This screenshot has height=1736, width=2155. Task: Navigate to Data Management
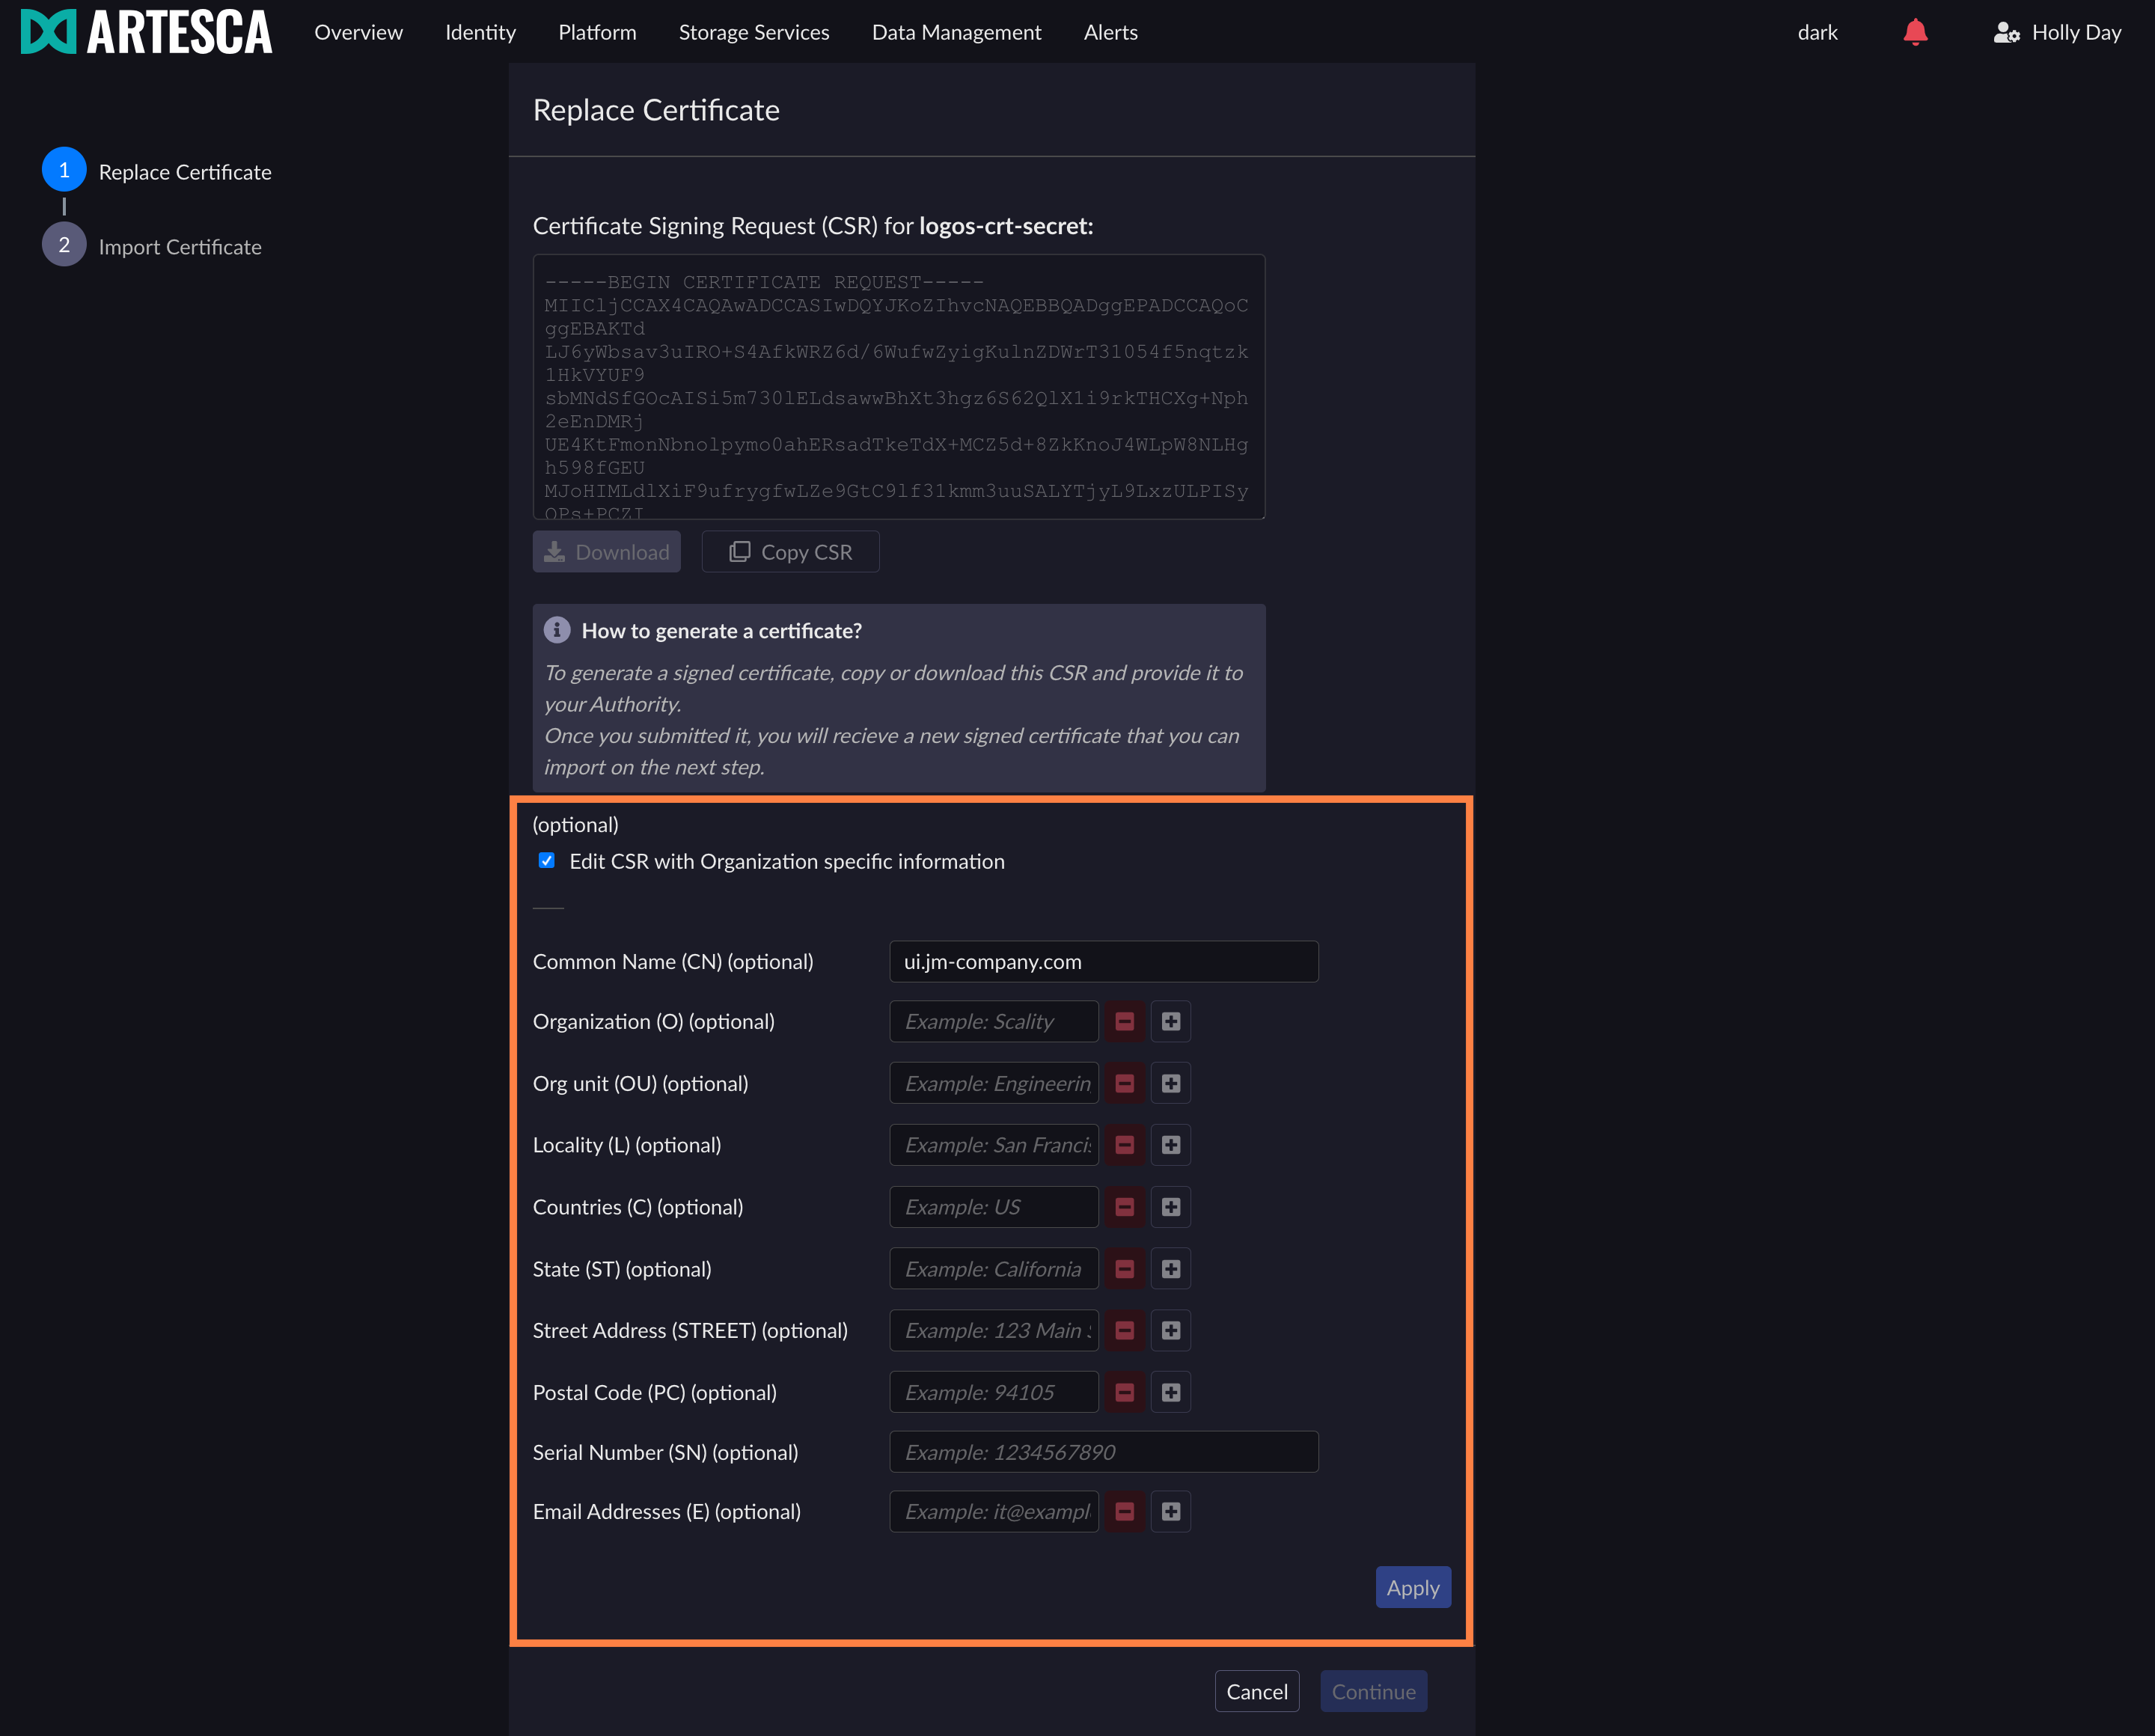pyautogui.click(x=956, y=32)
